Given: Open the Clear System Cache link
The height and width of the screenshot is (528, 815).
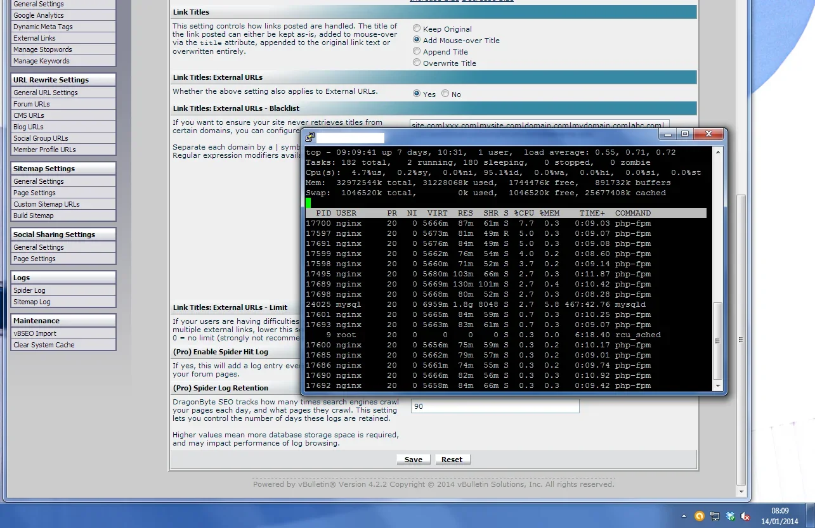Looking at the screenshot, I should 63,345.
